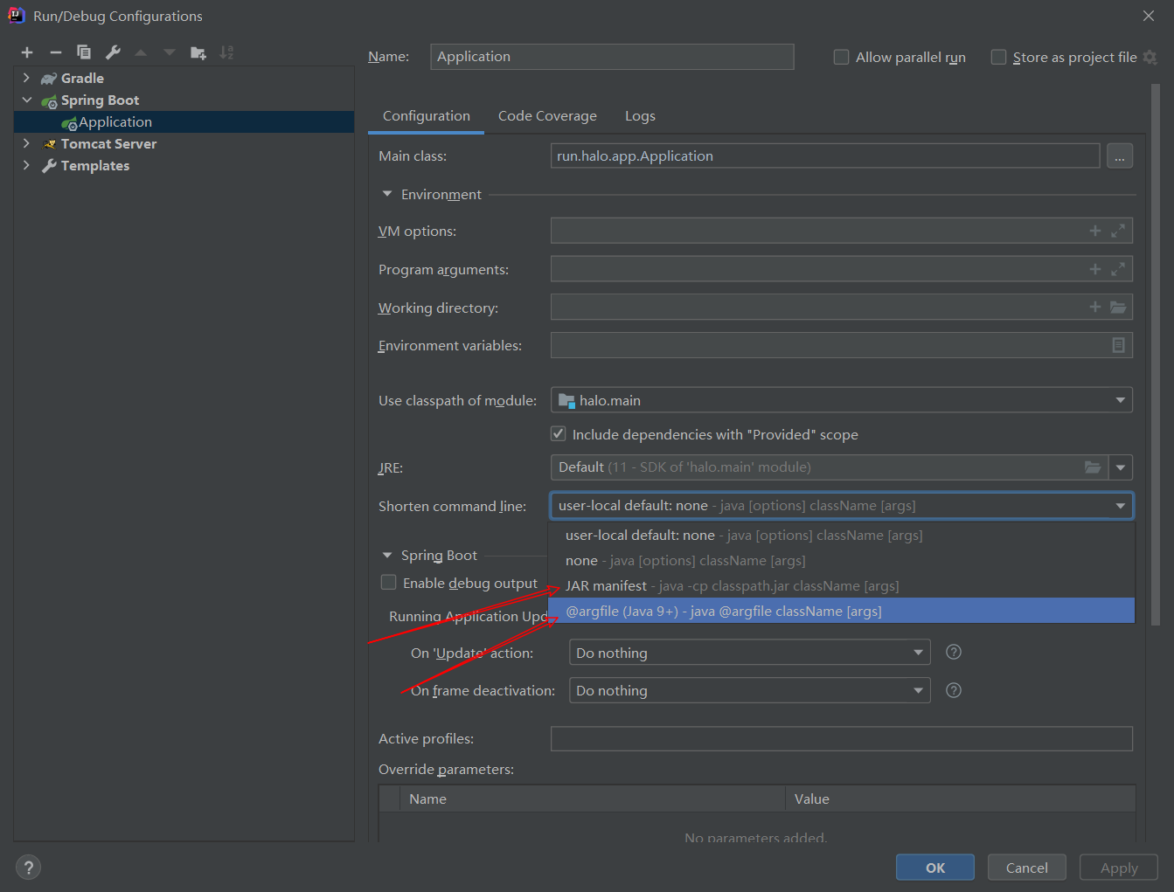1174x892 pixels.
Task: Click the Name column header in parameters table
Action: point(592,799)
